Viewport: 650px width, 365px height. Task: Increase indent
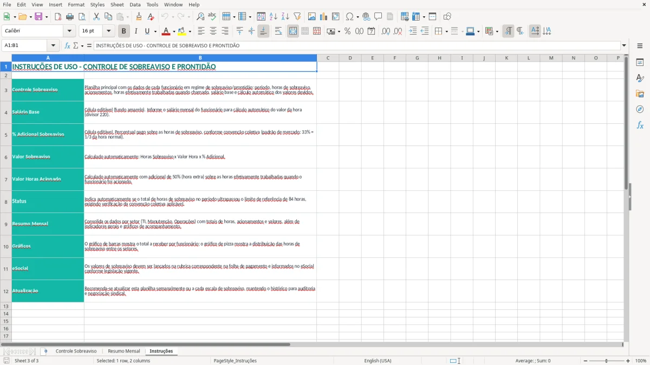413,31
